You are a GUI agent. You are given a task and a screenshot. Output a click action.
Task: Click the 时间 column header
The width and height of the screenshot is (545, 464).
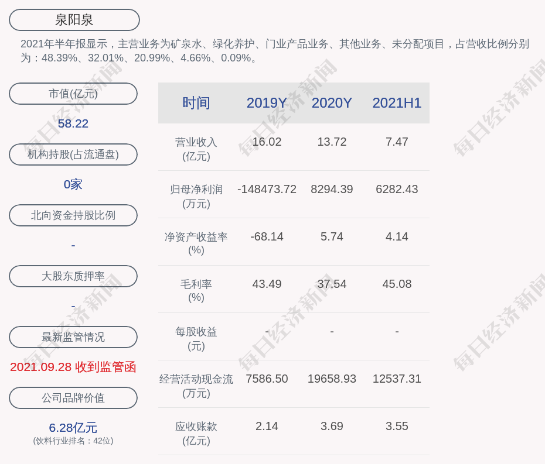coord(196,103)
